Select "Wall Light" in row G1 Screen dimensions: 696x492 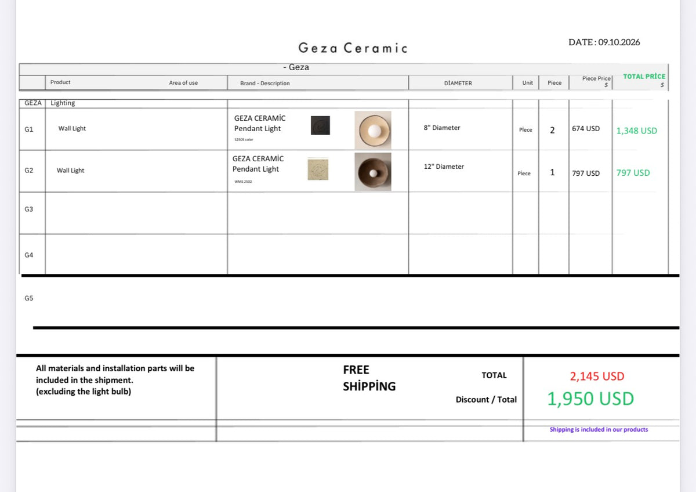tap(72, 129)
